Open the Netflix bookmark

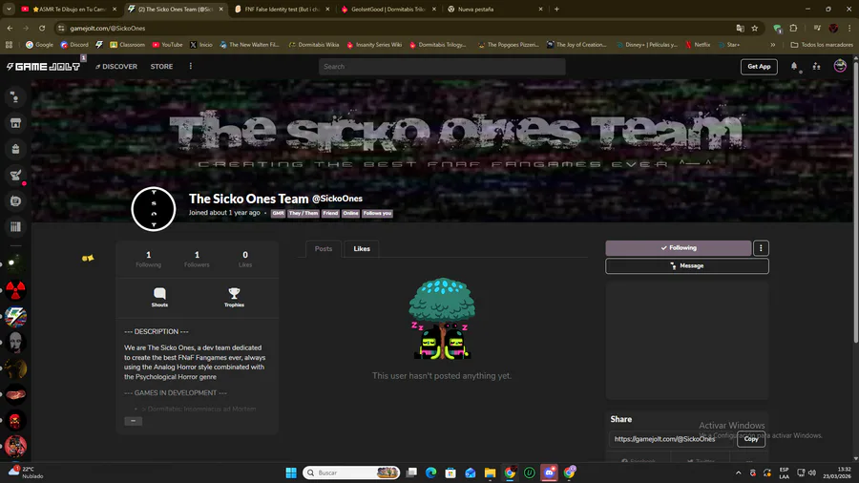tap(698, 45)
